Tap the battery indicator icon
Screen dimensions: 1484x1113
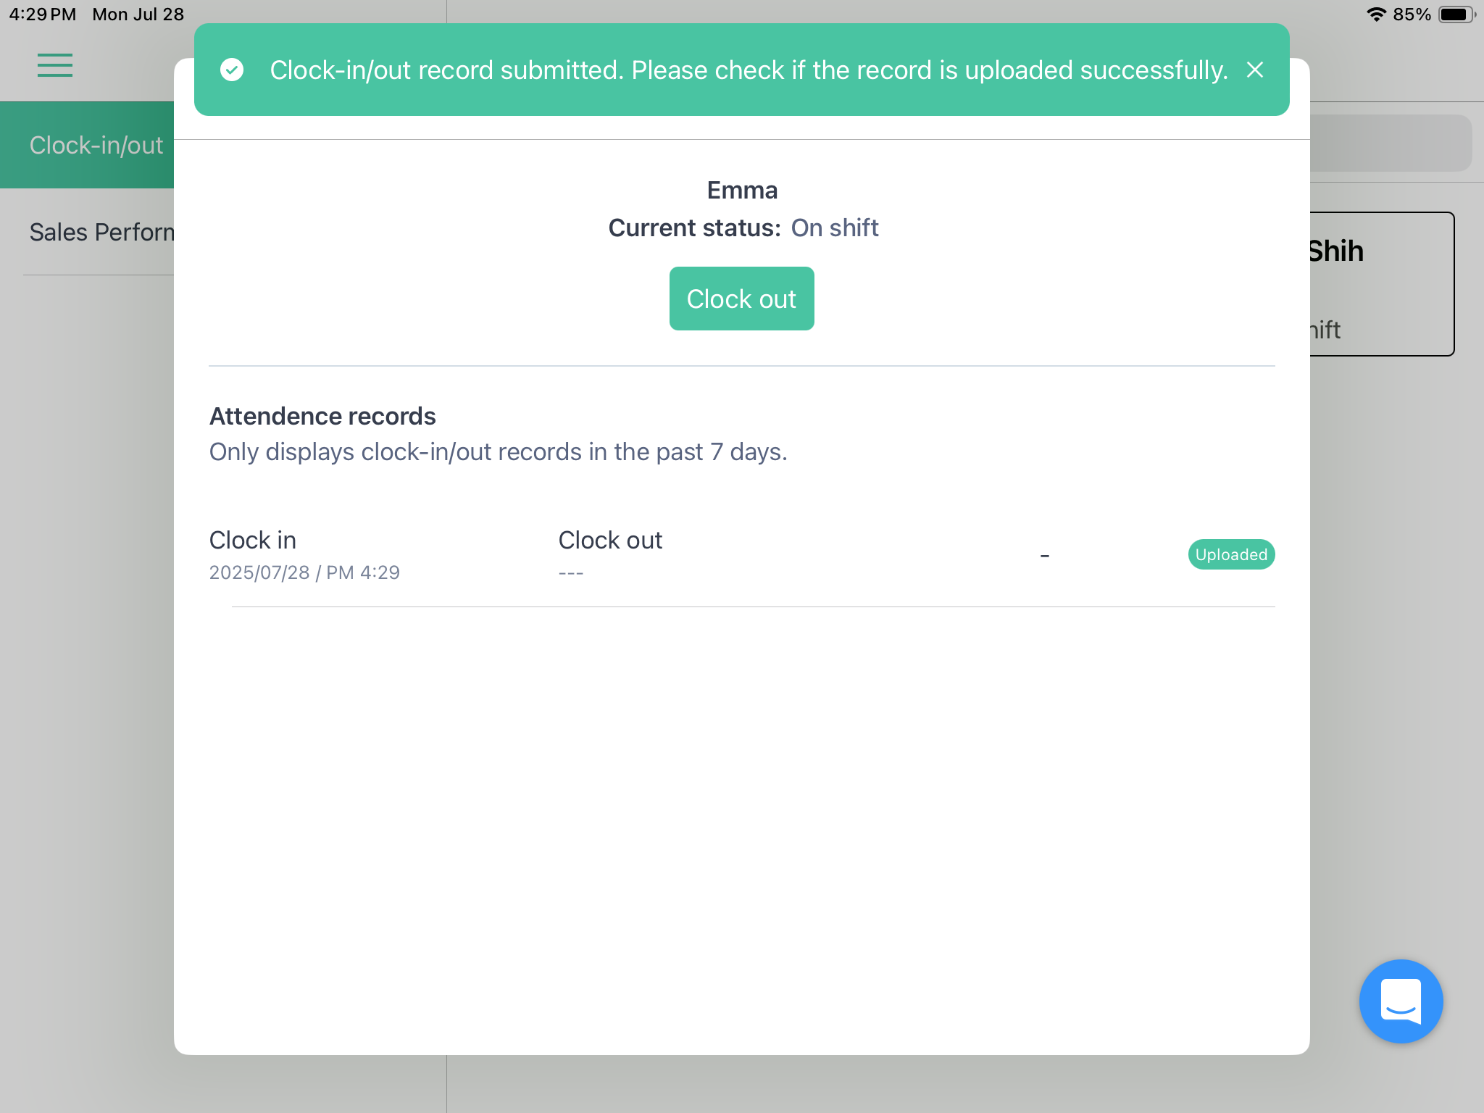pos(1456,14)
